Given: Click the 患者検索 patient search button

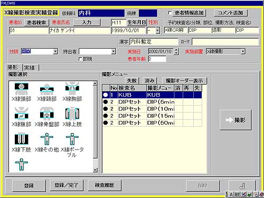Looking at the screenshot, I should [36, 23].
